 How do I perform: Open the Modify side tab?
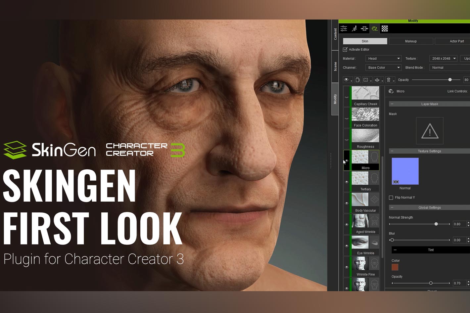pos(335,99)
